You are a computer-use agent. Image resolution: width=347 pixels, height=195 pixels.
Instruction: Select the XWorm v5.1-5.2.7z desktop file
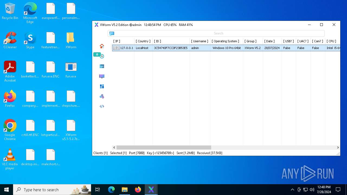point(71,130)
